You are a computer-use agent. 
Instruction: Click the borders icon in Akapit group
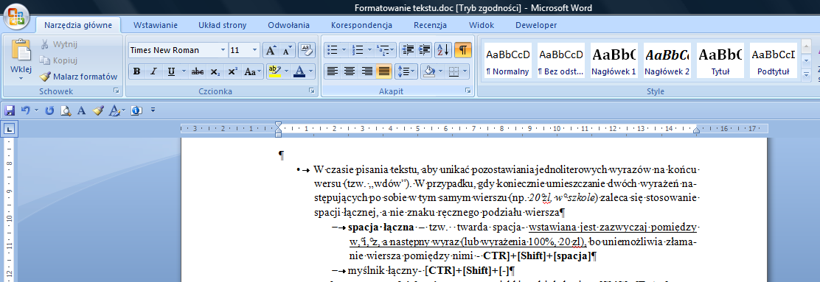coord(454,71)
